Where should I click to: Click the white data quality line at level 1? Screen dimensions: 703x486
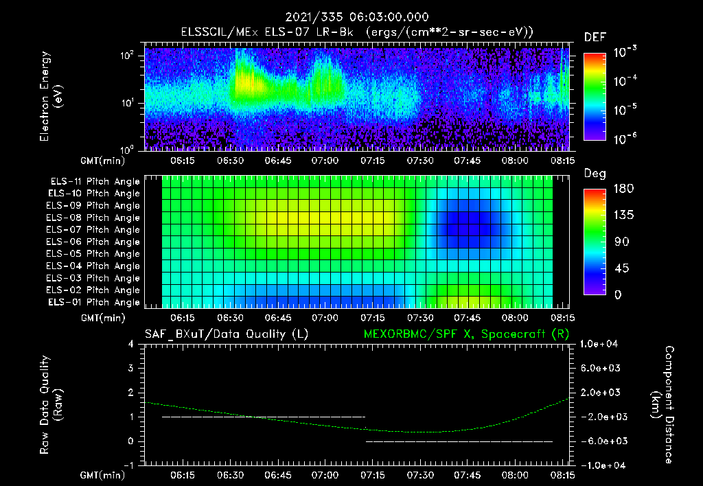coord(264,417)
